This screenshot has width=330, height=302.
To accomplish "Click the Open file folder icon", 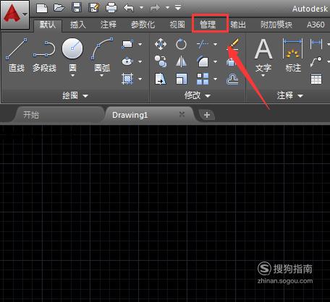I will (59, 8).
